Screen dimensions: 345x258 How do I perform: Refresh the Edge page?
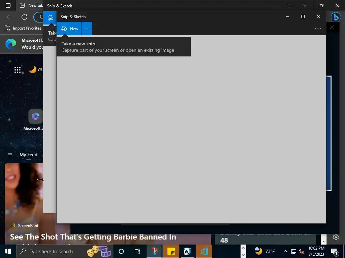pos(24,17)
